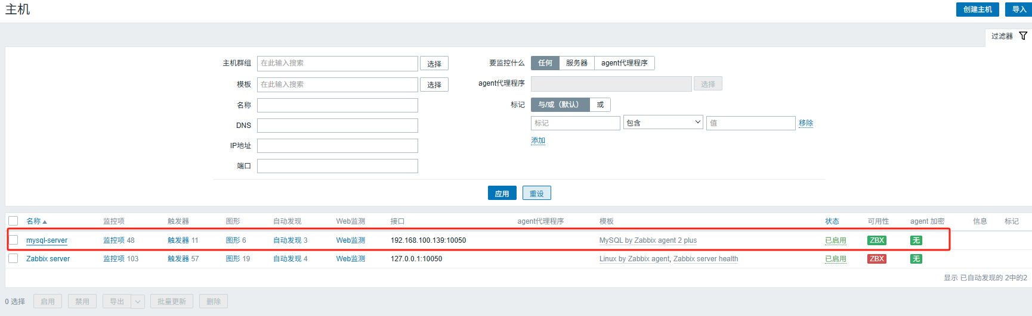The width and height of the screenshot is (1032, 316).
Task: Click interface 127.0.0.1:10050 text
Action: [416, 259]
